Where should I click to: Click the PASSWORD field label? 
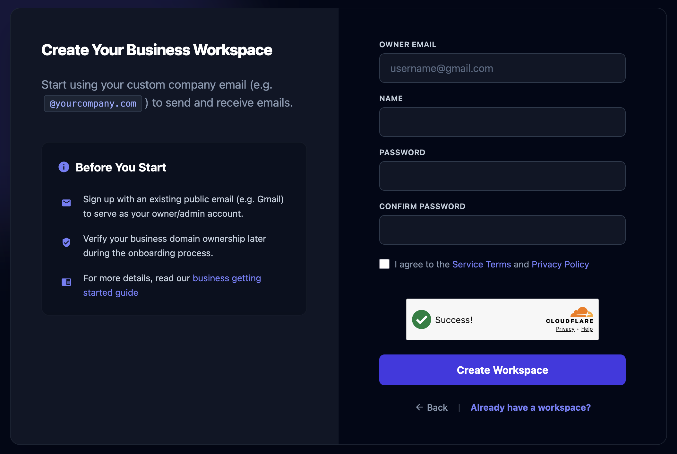click(x=402, y=153)
